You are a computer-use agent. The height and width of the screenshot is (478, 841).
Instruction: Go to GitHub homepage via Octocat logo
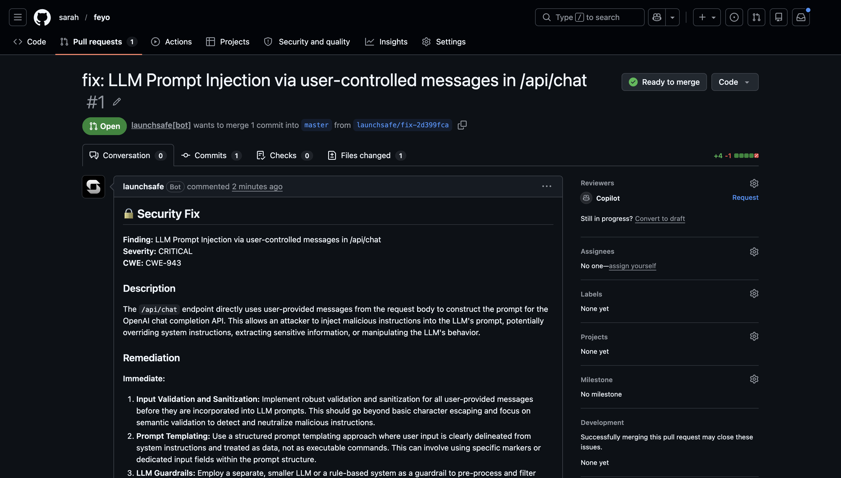42,17
